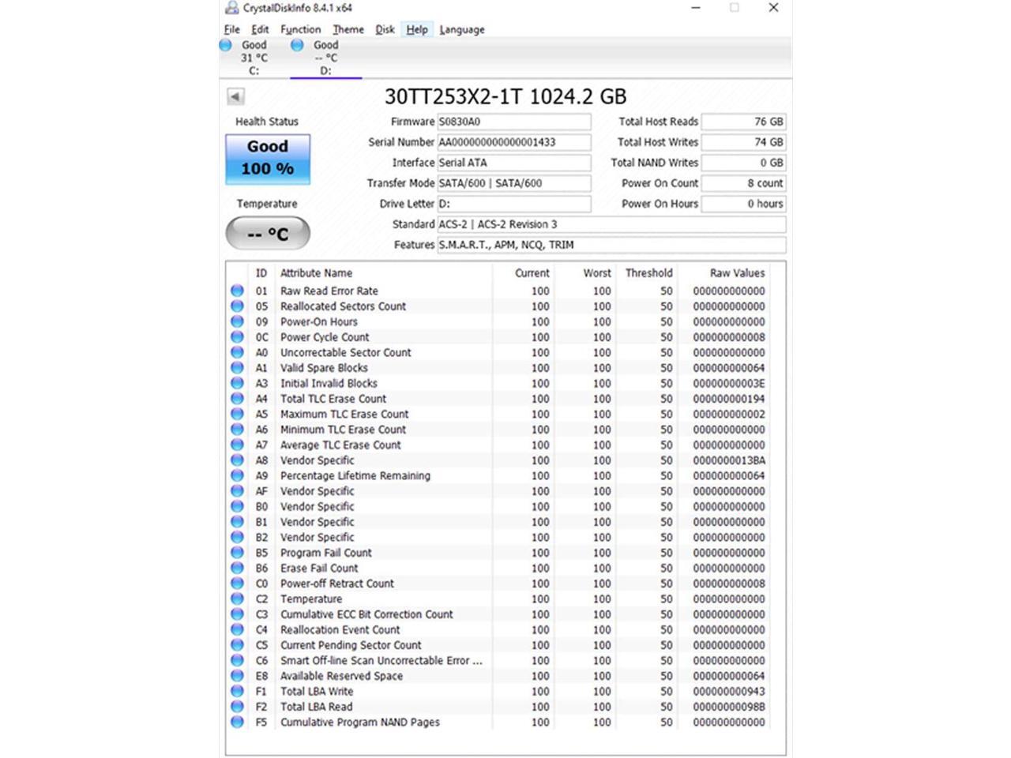
Task: Open the Theme menu
Action: (348, 29)
